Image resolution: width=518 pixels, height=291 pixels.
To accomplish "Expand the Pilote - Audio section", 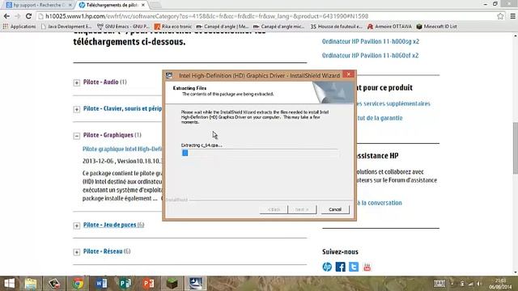I will coord(77,82).
